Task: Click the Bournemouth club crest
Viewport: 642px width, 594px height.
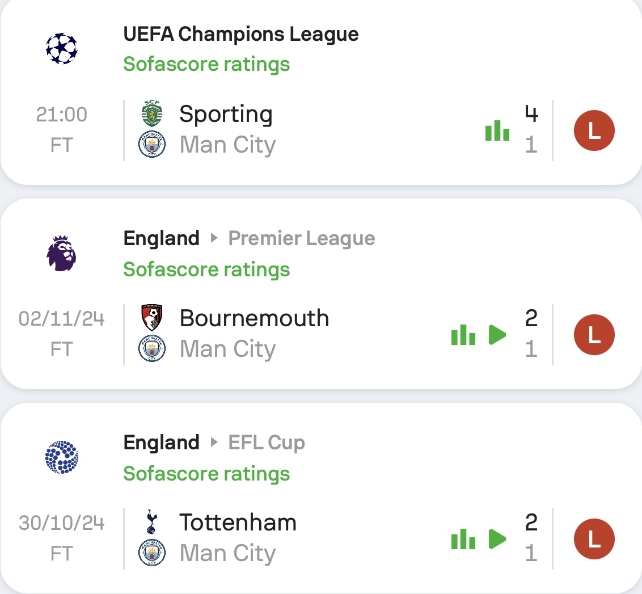Action: 152,318
